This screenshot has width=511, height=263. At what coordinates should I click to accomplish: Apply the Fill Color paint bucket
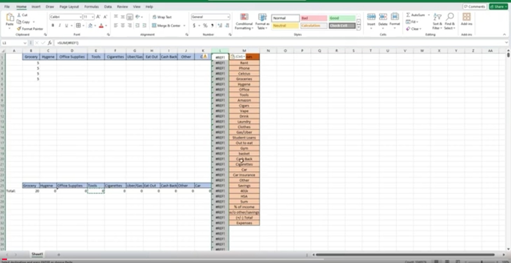tap(90, 26)
